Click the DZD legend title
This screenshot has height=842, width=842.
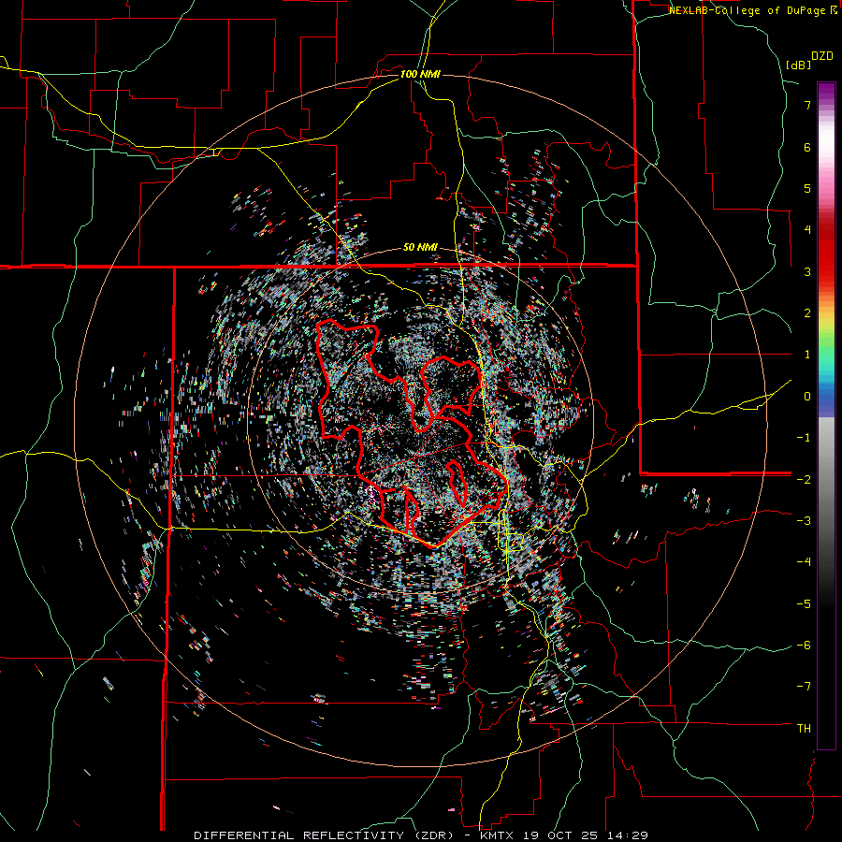coord(822,56)
